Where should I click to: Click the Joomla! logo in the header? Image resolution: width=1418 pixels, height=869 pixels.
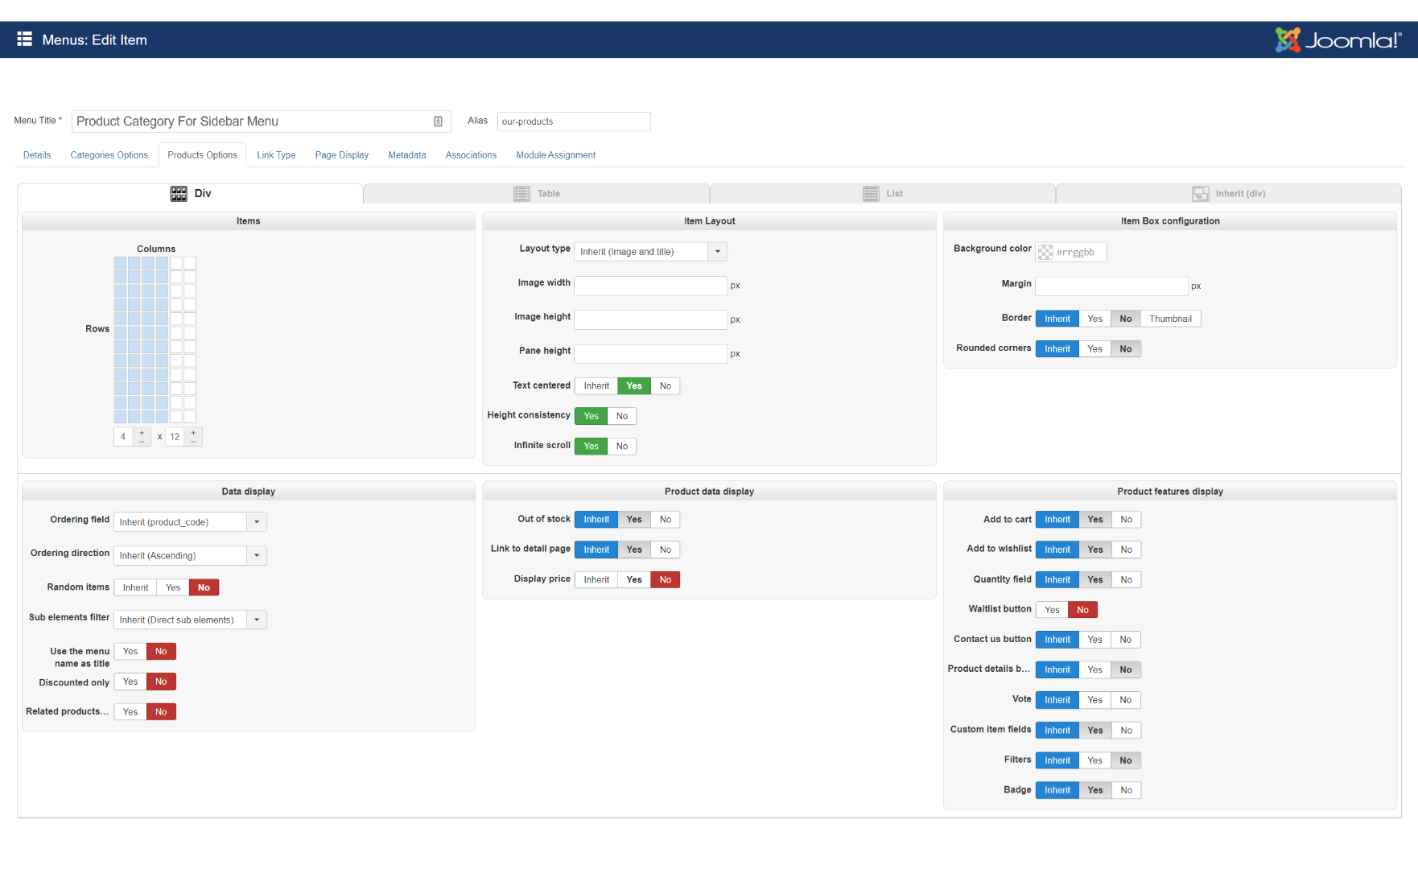[x=1338, y=39]
